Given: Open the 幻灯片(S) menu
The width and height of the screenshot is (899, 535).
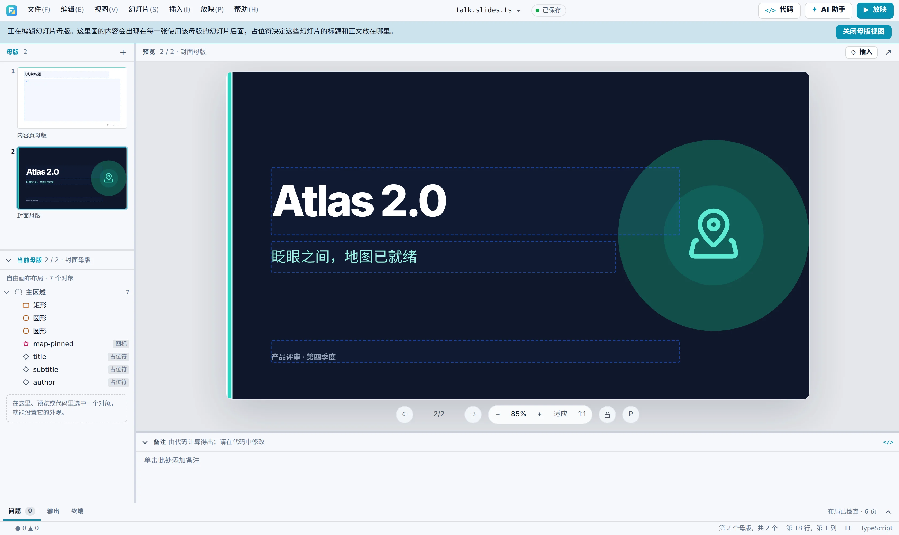Looking at the screenshot, I should [143, 9].
